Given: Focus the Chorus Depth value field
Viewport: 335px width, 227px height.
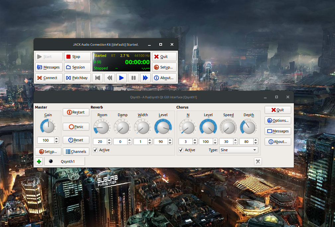Looking at the screenshot, I should pyautogui.click(x=246, y=142).
